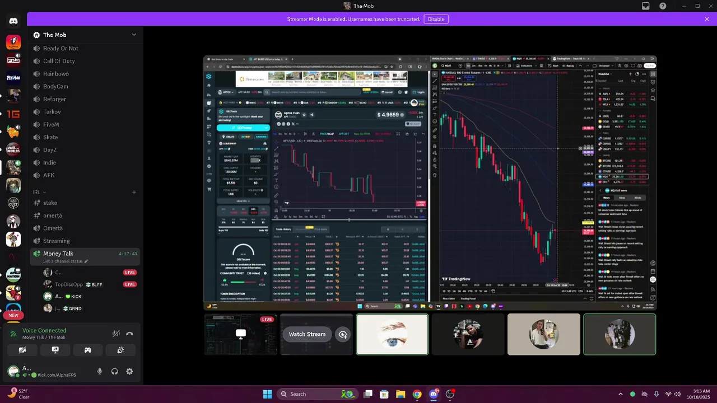This screenshot has width=717, height=403.
Task: Open The Mob server dropdown menu
Action: point(134,35)
